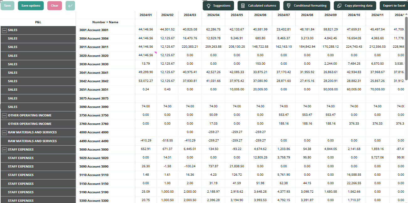Click the pink comment marker on Account 3020
408x203 pixels.
155,53
